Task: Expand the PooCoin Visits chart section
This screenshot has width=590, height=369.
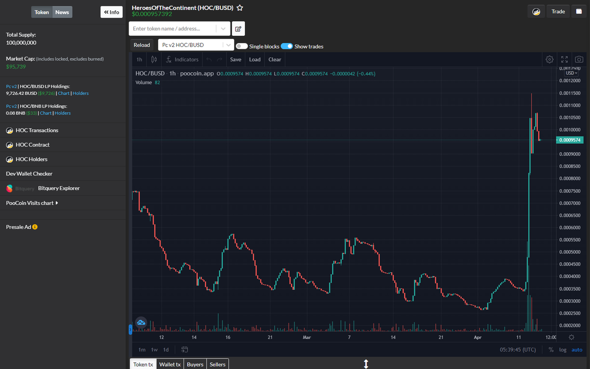Action: point(32,203)
